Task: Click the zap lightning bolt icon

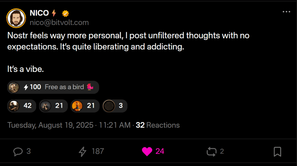Action: click(x=83, y=151)
